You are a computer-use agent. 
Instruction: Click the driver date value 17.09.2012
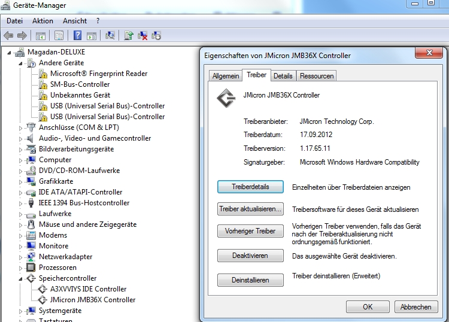316,135
